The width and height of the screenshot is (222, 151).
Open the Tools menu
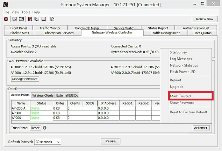click(26, 12)
